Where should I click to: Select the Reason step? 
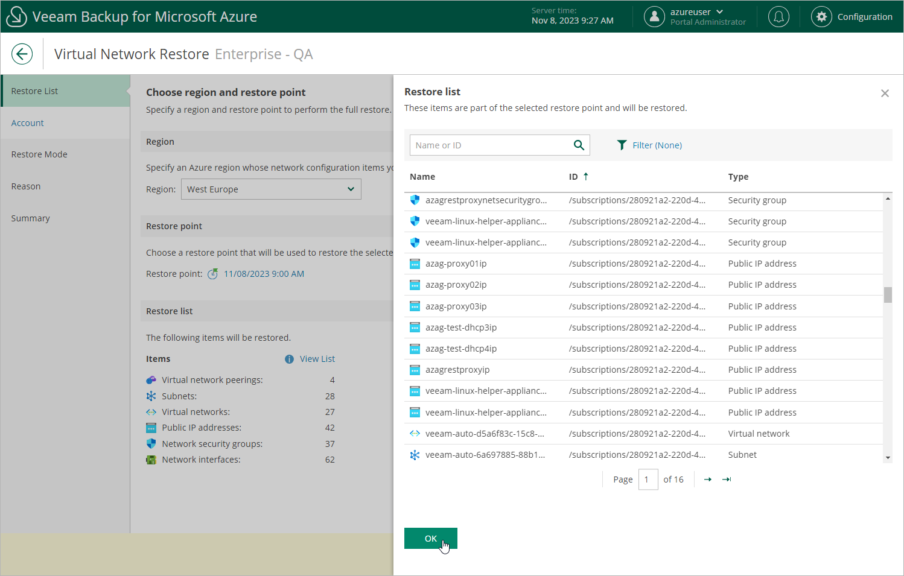point(65,186)
